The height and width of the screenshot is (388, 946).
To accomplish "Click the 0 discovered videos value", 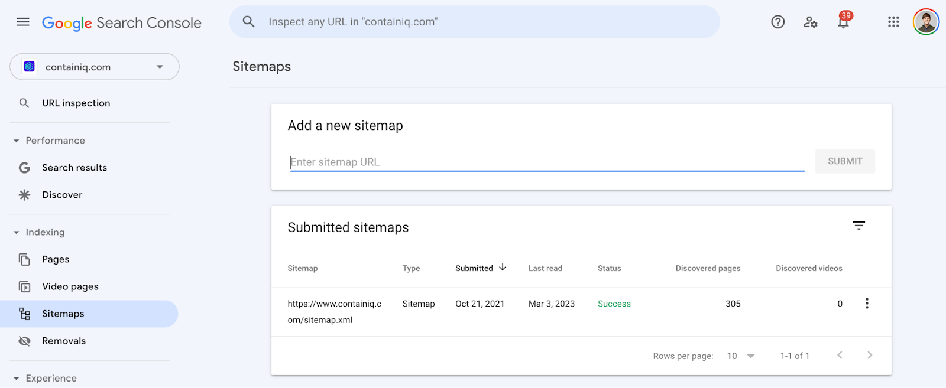I will pyautogui.click(x=840, y=304).
